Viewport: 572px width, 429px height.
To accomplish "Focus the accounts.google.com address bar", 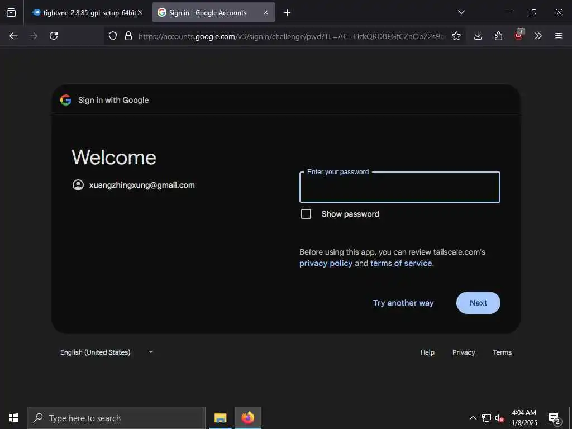I will pyautogui.click(x=292, y=36).
